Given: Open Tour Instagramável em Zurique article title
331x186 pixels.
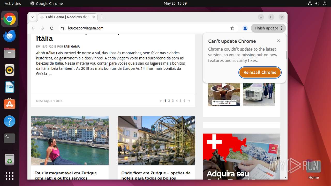Looking at the screenshot, I should (x=66, y=175).
